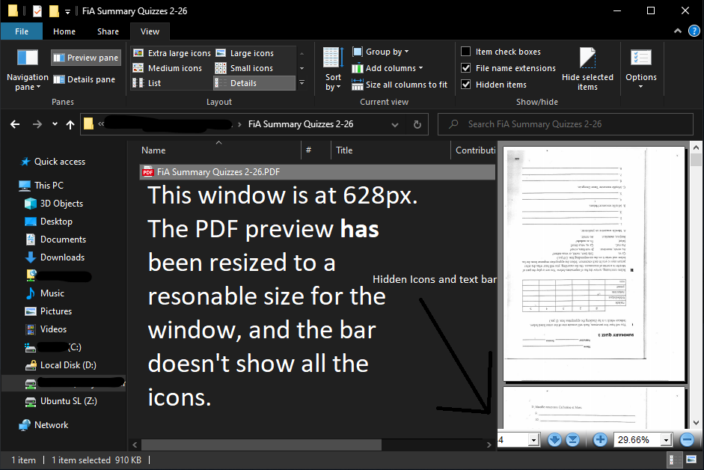Open the page number dropdown in the preview
Viewport: 704px width, 470px height.
pyautogui.click(x=532, y=439)
